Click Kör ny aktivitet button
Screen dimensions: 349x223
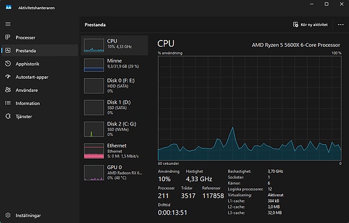point(310,25)
